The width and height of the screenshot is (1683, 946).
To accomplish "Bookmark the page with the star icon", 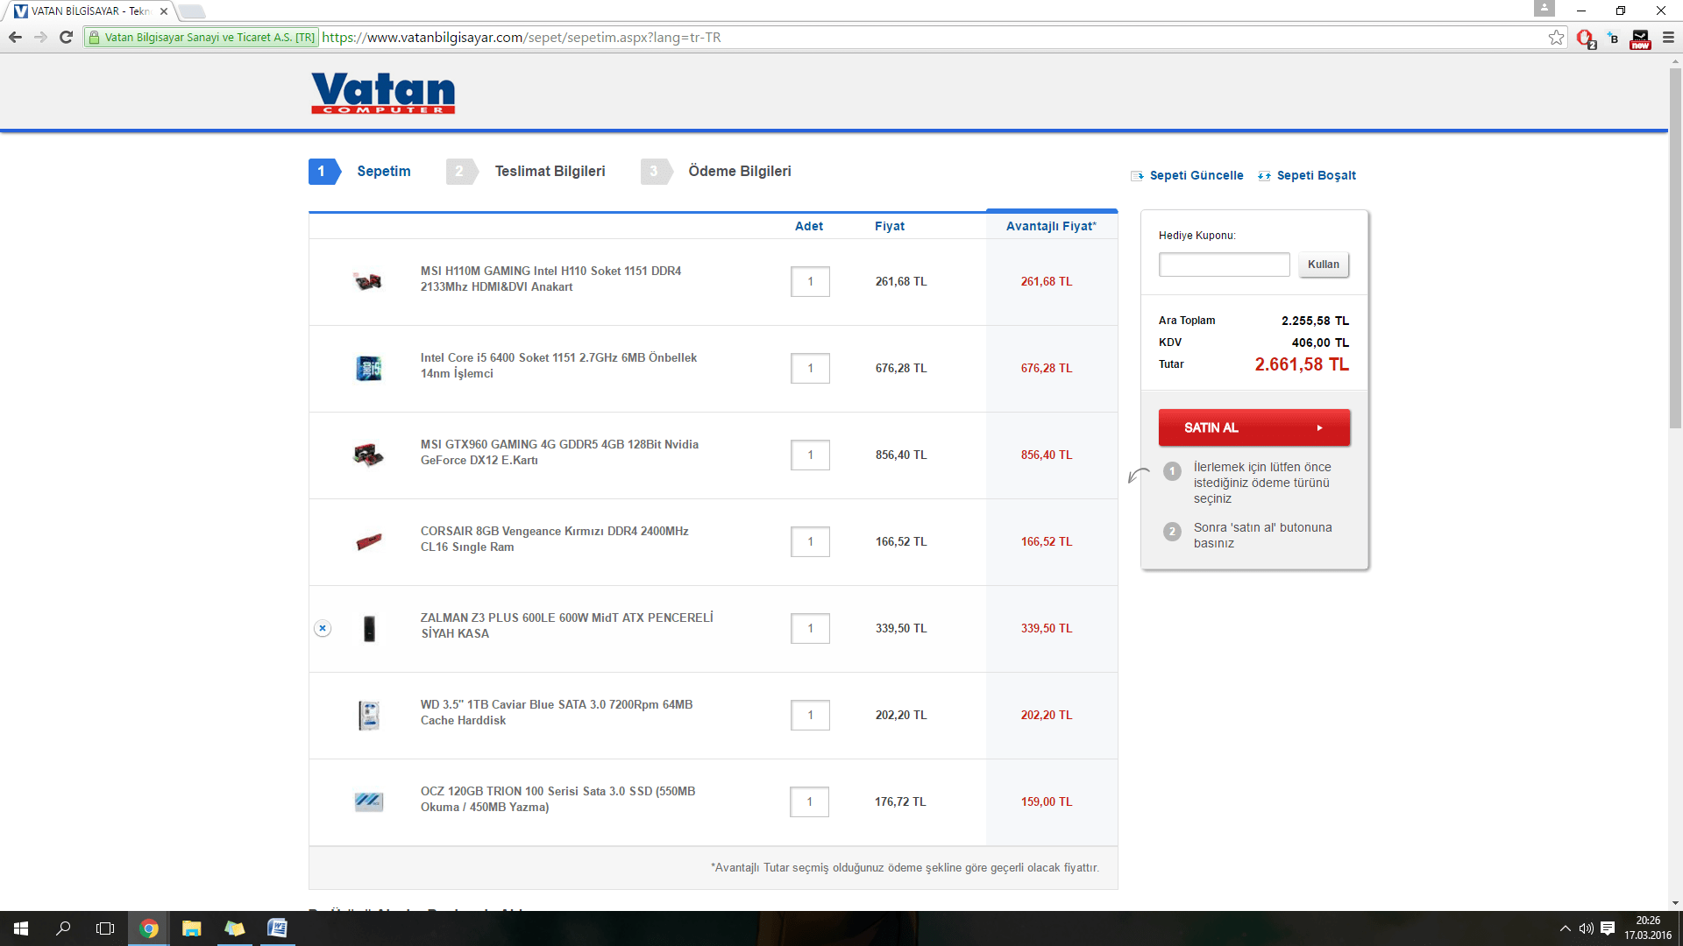I will [x=1556, y=38].
